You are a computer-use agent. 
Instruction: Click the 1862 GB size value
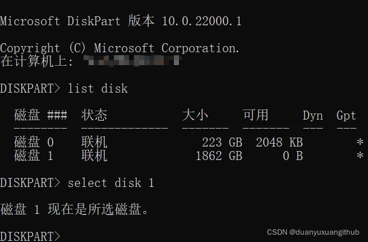coord(219,156)
